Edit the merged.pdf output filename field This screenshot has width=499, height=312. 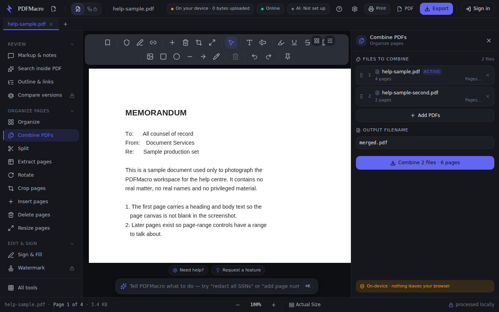[x=425, y=143]
